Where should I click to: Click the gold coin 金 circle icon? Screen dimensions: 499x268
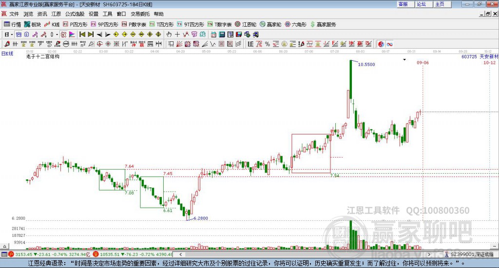point(284,44)
